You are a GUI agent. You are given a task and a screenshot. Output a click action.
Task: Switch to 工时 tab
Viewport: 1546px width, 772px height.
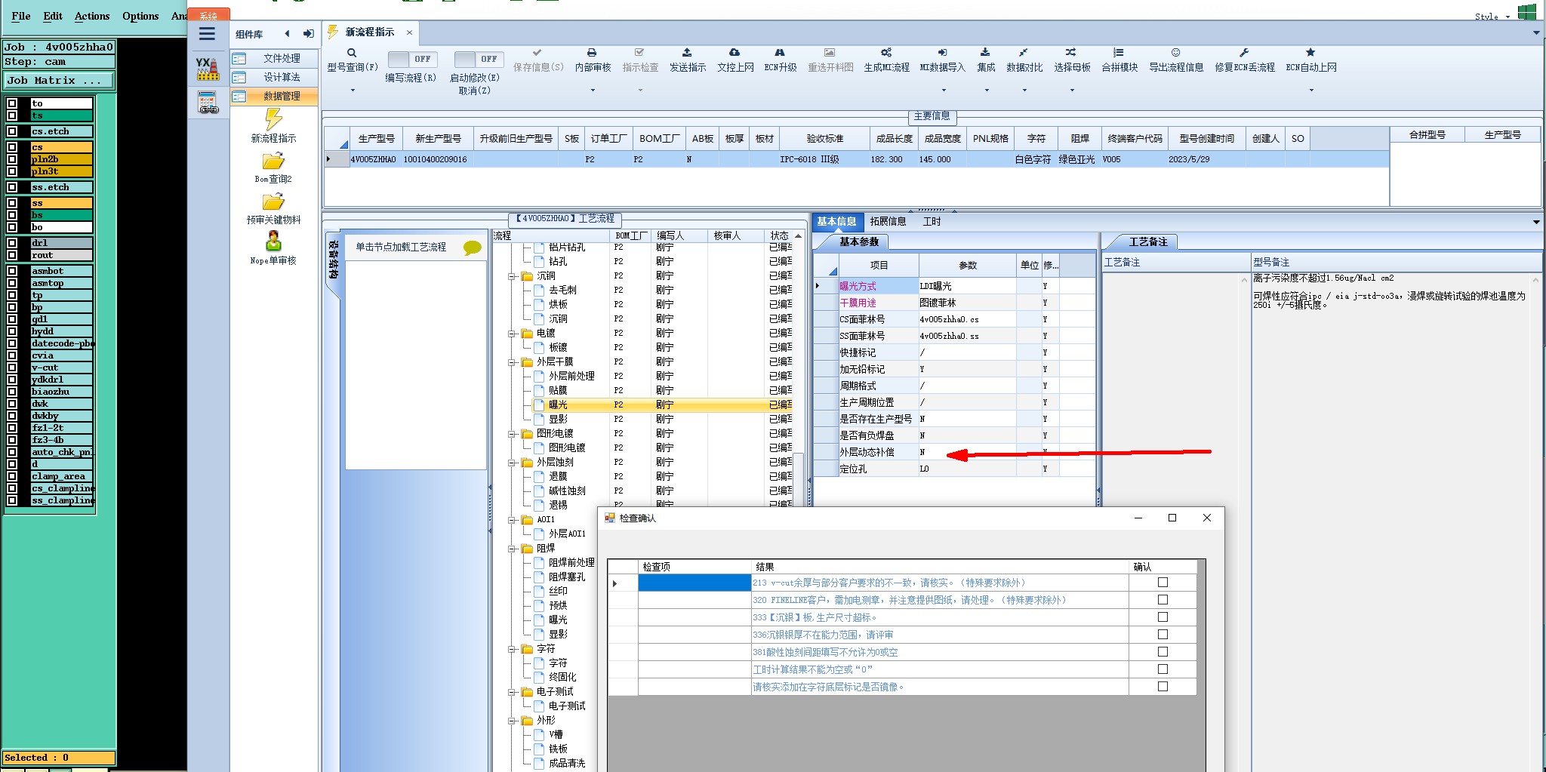pos(932,222)
